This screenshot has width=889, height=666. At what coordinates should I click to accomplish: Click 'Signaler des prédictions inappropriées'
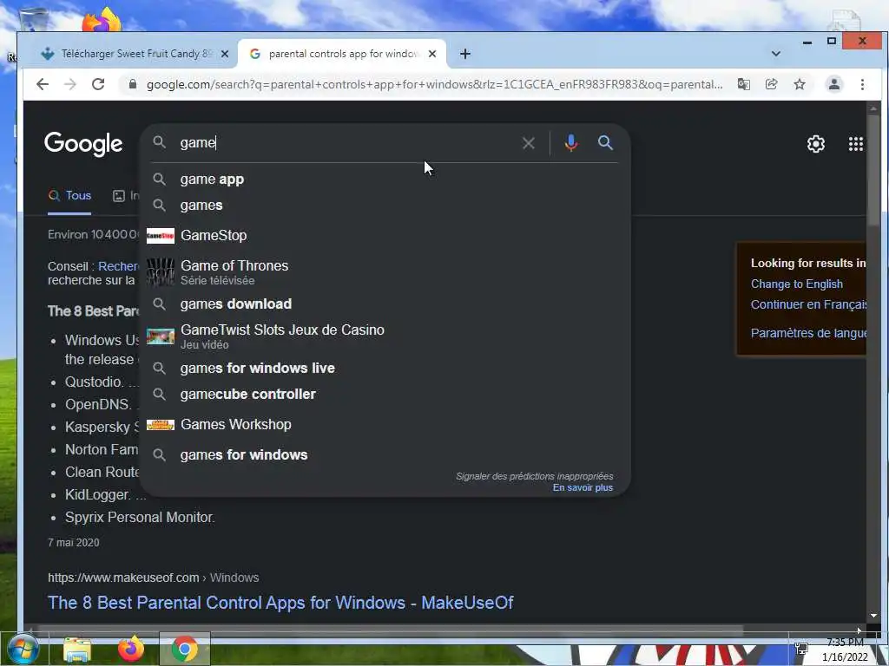[x=535, y=476]
